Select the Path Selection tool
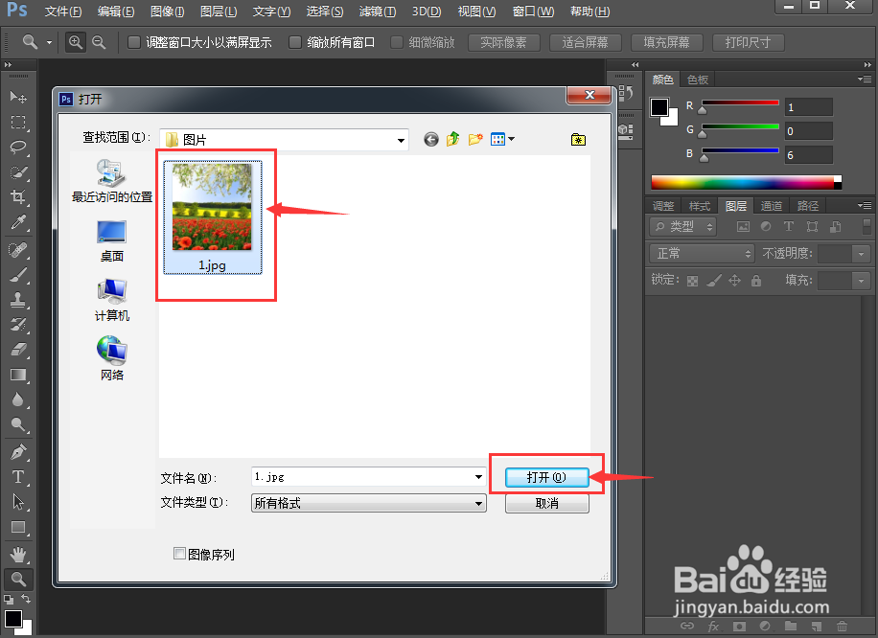878x638 pixels. pyautogui.click(x=18, y=502)
